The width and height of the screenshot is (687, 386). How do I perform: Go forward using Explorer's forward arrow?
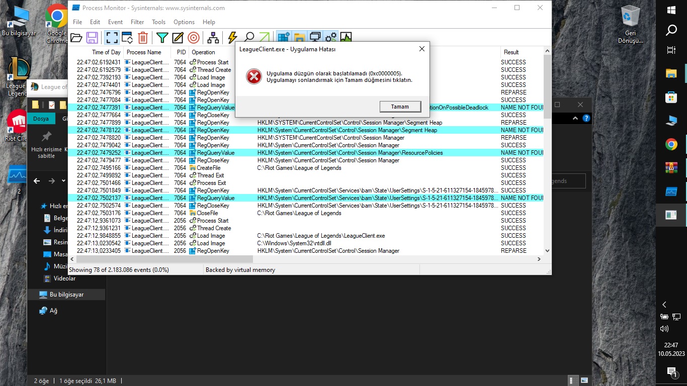[51, 181]
